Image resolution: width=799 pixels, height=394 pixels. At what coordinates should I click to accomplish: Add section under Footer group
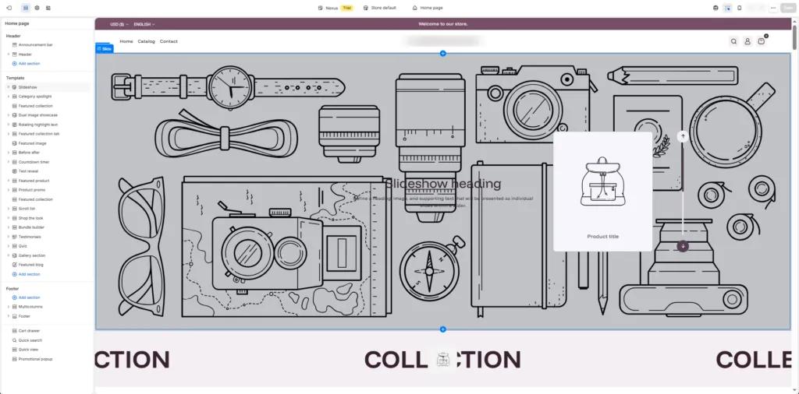pos(26,297)
